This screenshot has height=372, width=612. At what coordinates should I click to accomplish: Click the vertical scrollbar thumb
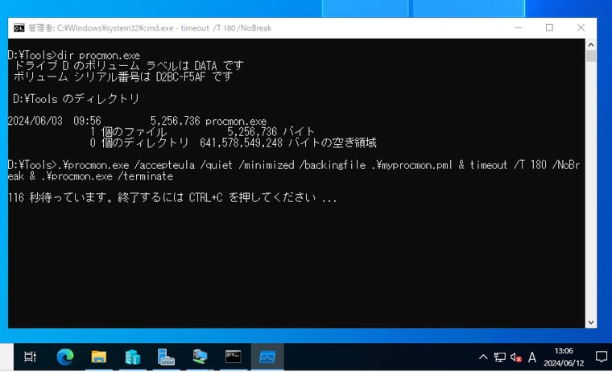click(x=590, y=56)
